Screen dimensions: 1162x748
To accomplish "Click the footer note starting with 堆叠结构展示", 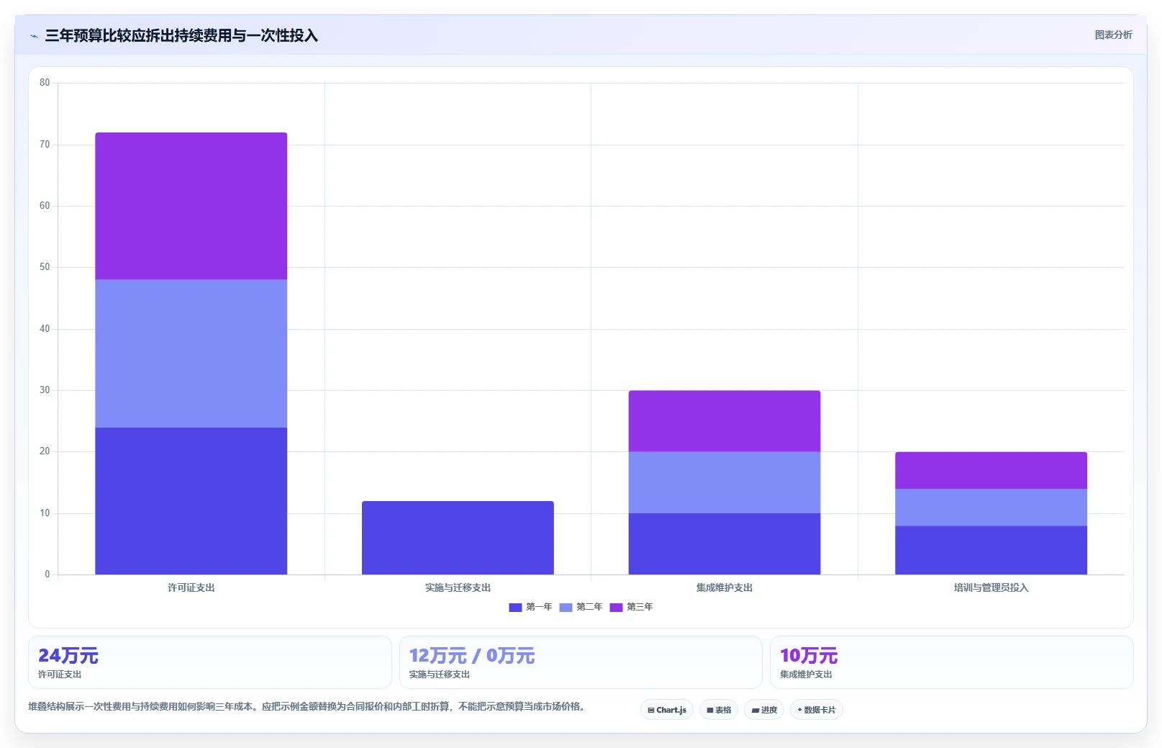I will click(x=307, y=707).
